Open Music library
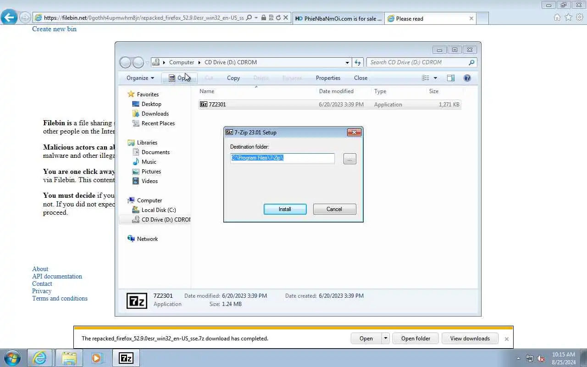This screenshot has width=587, height=367. pyautogui.click(x=149, y=162)
